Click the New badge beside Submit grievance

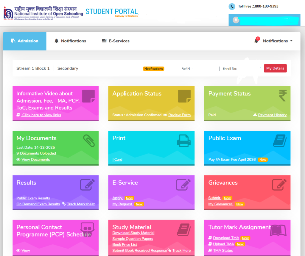pos(227,198)
